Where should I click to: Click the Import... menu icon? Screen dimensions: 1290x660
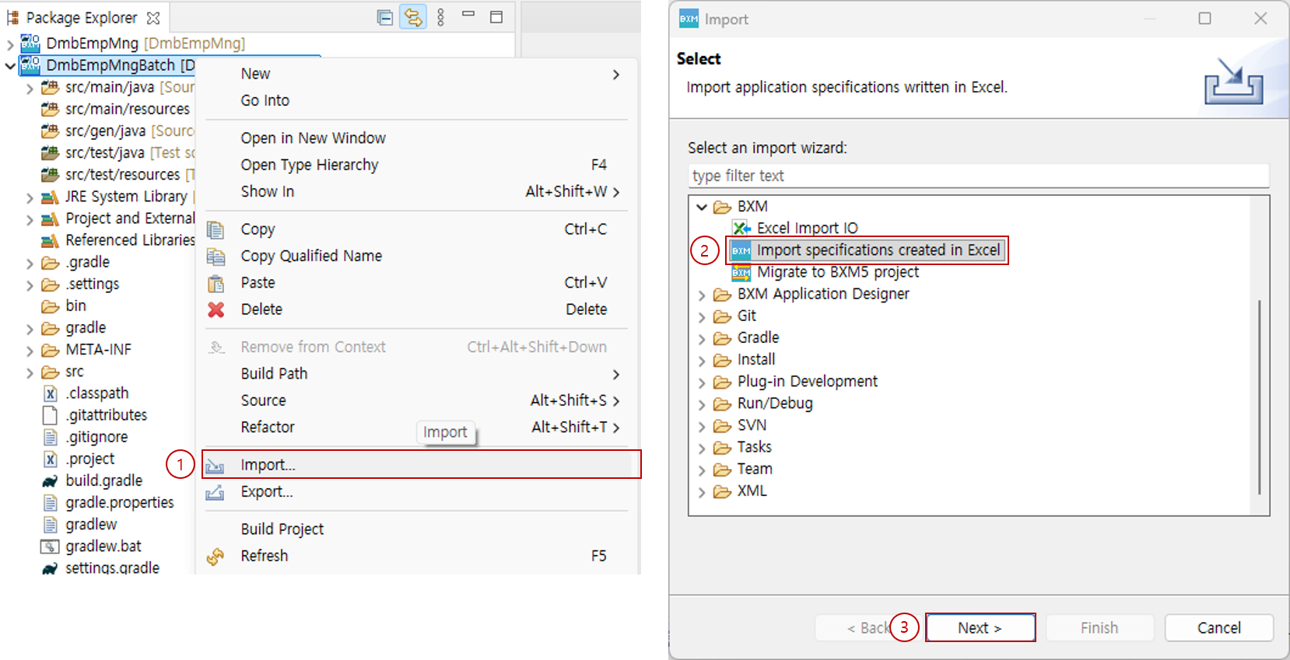[216, 466]
